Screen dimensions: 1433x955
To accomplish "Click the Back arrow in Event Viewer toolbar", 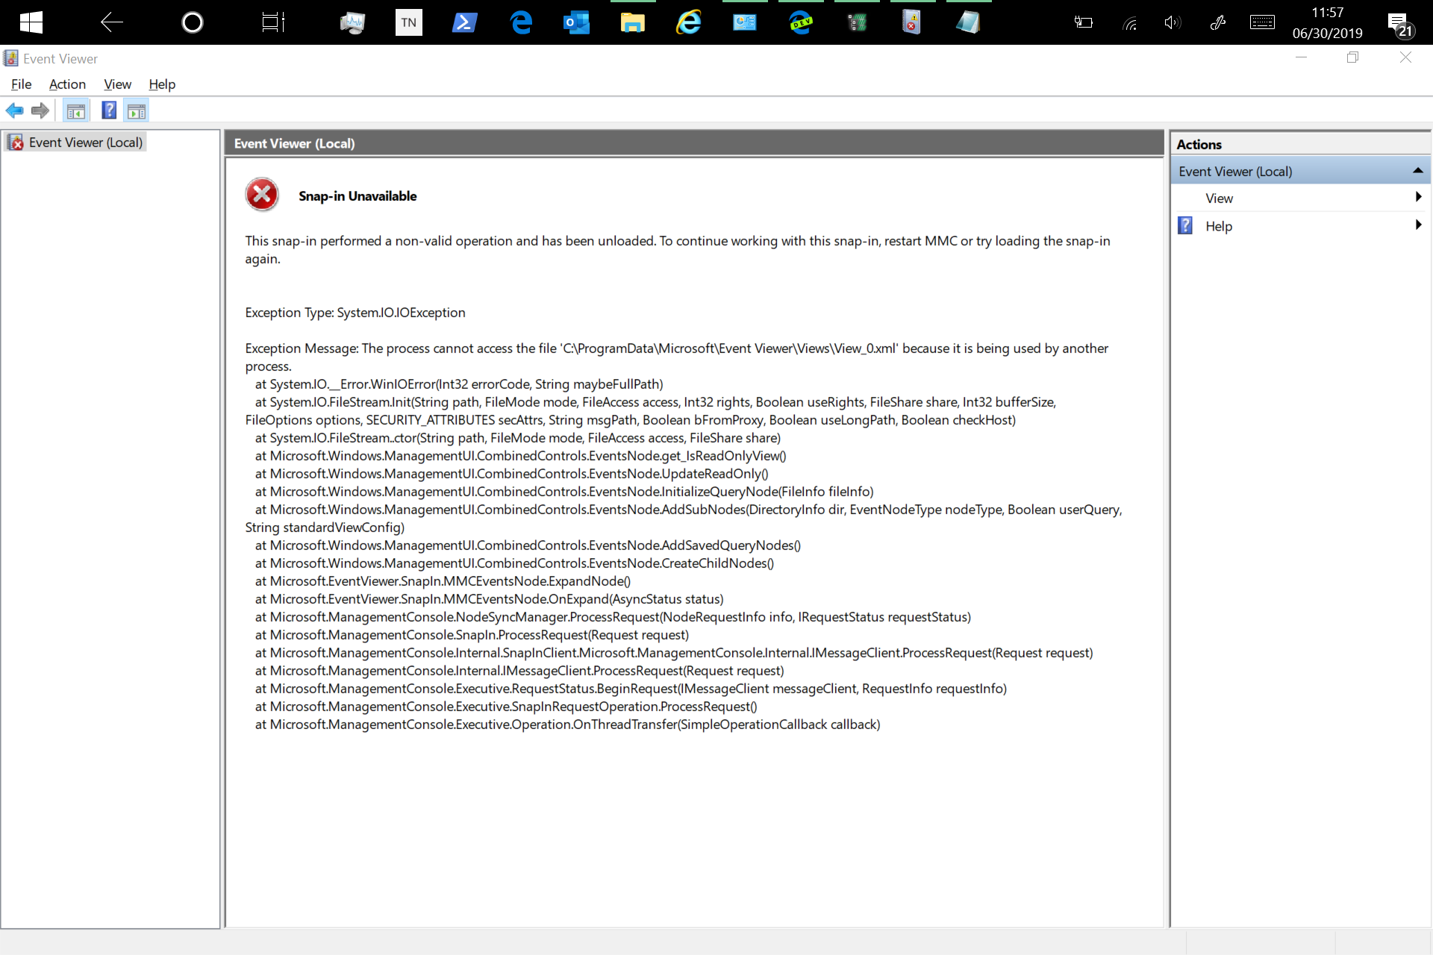I will pyautogui.click(x=14, y=111).
